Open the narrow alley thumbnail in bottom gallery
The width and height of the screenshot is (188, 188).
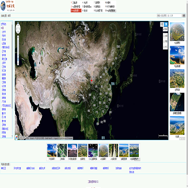point(113,150)
